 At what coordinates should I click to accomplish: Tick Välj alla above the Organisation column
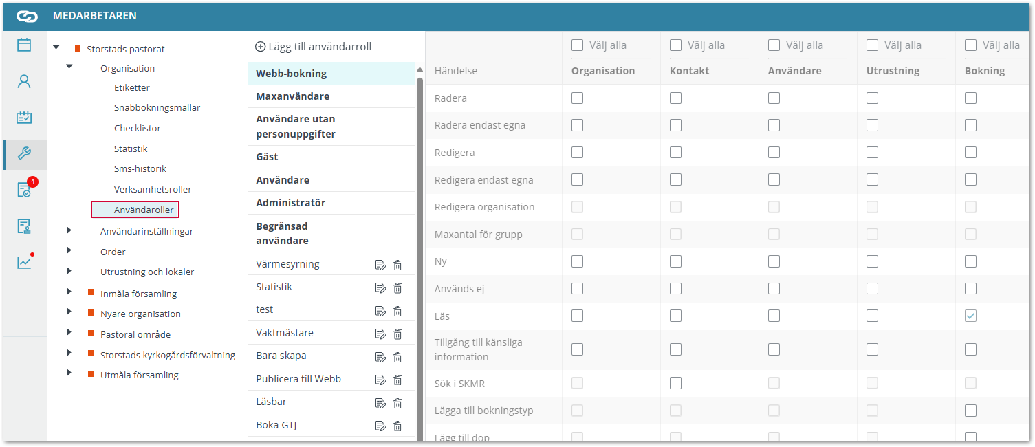pyautogui.click(x=578, y=45)
